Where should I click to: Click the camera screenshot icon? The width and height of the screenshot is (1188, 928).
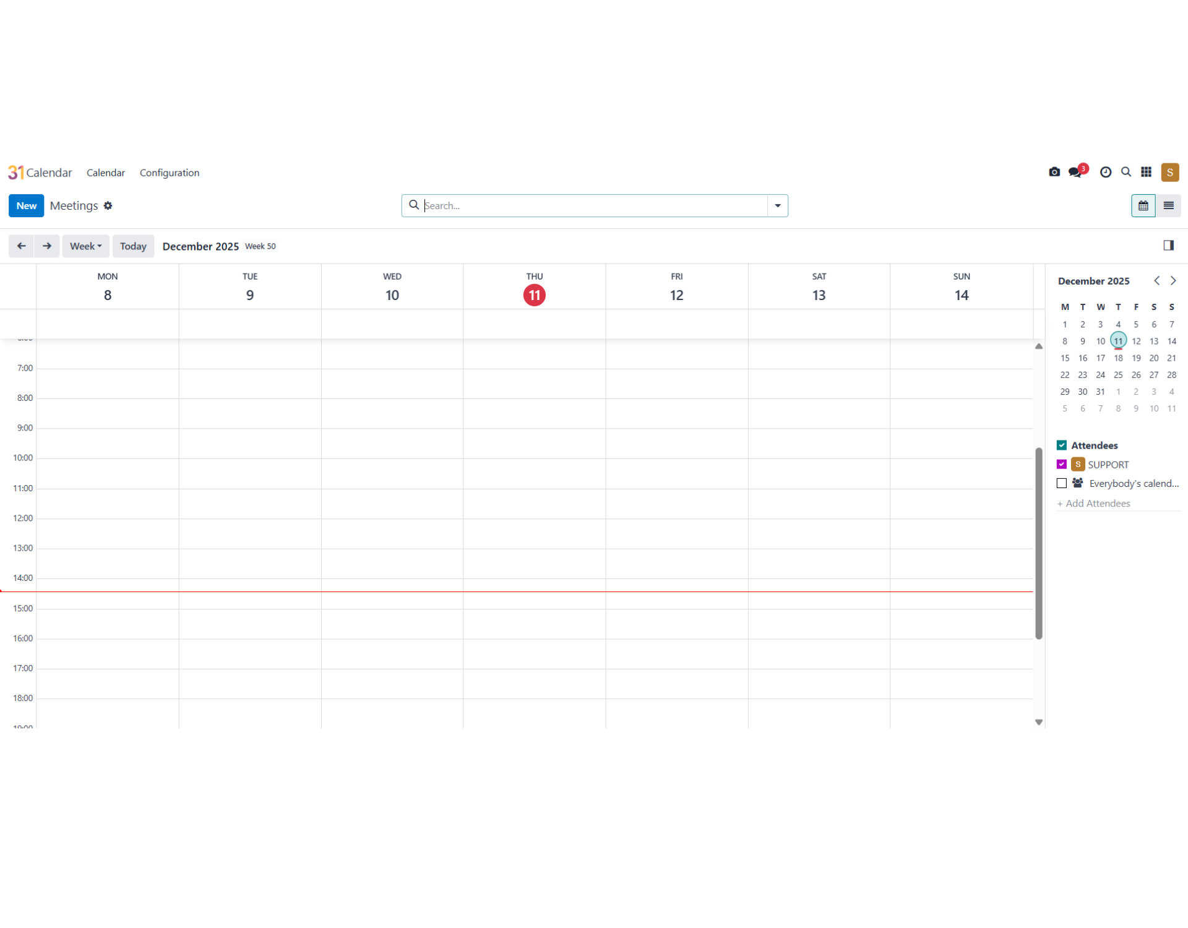[x=1054, y=172]
